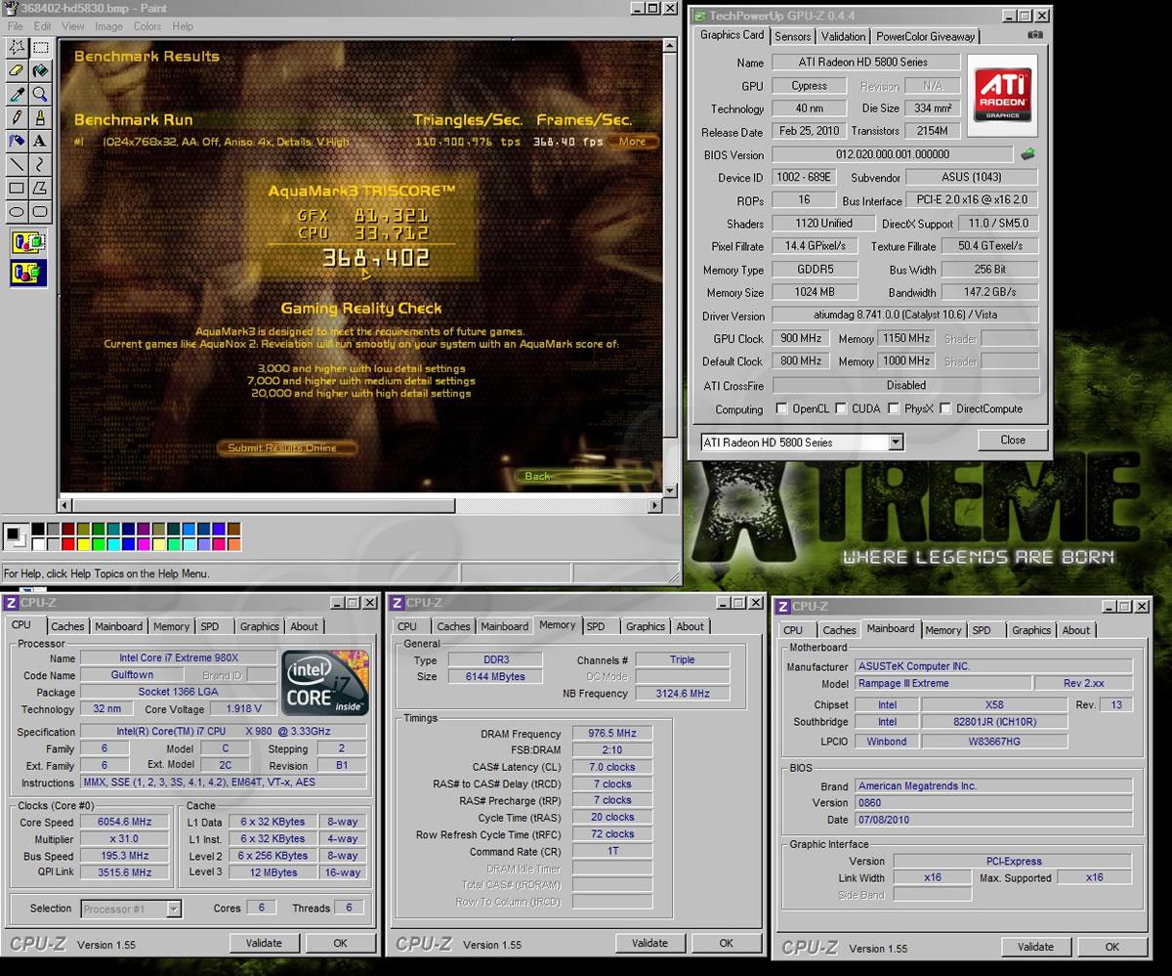Select the Pick Color eyedropper tool
Screen dimensions: 1172x976
point(17,94)
